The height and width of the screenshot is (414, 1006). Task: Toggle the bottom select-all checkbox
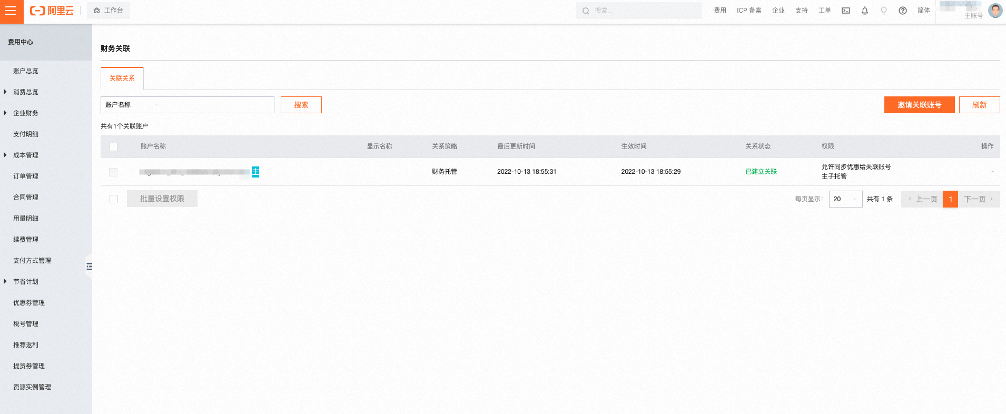pos(114,199)
